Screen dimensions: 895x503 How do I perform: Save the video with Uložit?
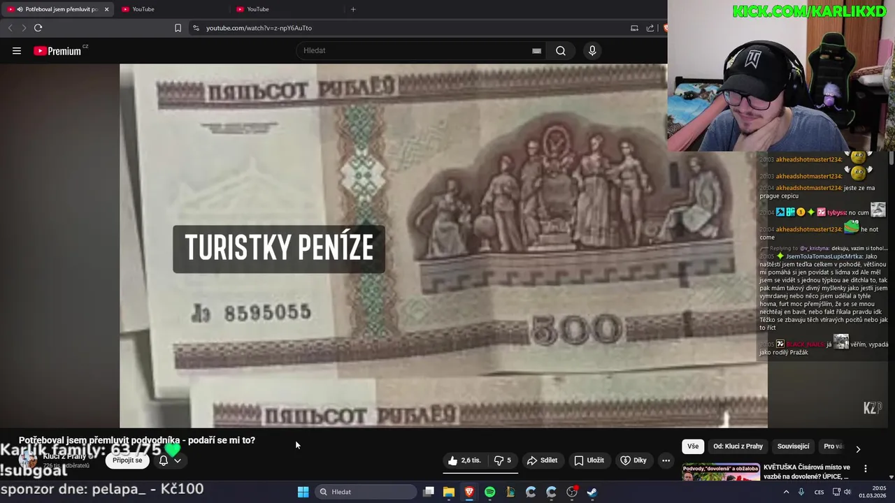[x=589, y=460]
